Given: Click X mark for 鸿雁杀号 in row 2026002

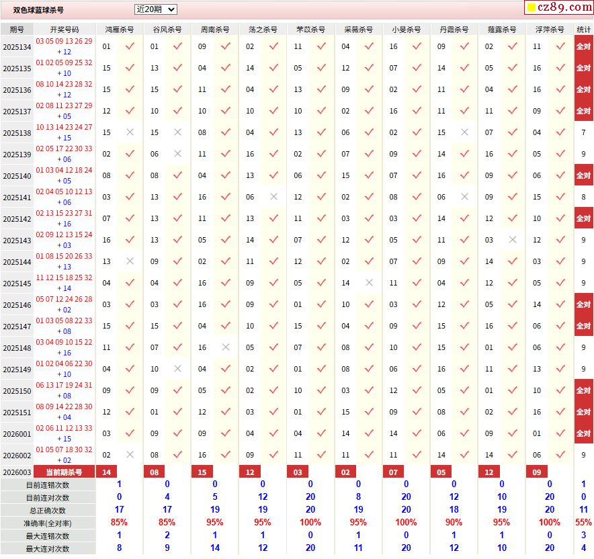Looking at the screenshot, I should pos(130,455).
